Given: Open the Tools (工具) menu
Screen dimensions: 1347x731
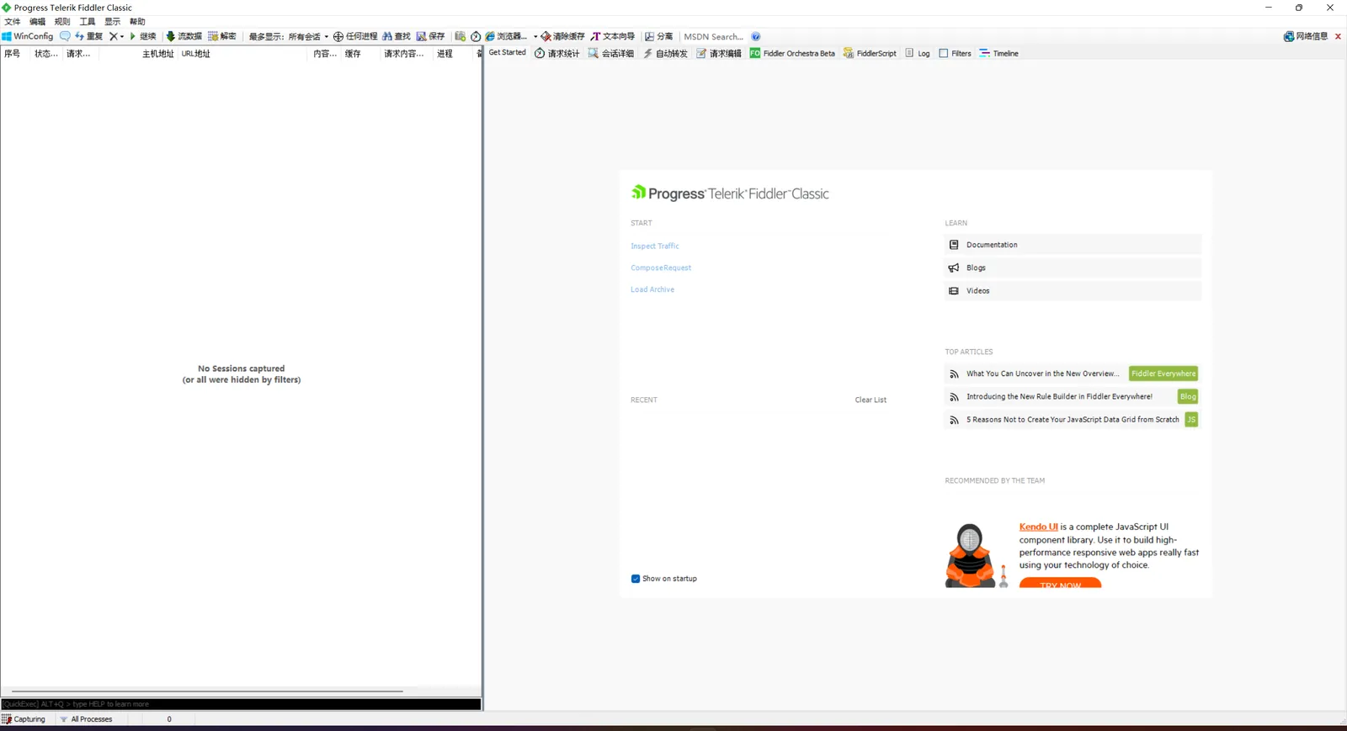Looking at the screenshot, I should click(x=88, y=21).
